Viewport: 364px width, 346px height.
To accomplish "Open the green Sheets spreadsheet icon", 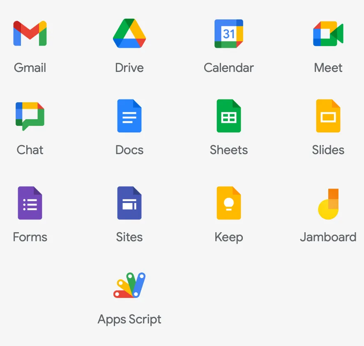I will (x=229, y=116).
